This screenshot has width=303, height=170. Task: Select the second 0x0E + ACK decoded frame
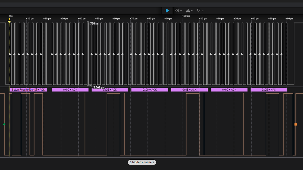pos(189,90)
